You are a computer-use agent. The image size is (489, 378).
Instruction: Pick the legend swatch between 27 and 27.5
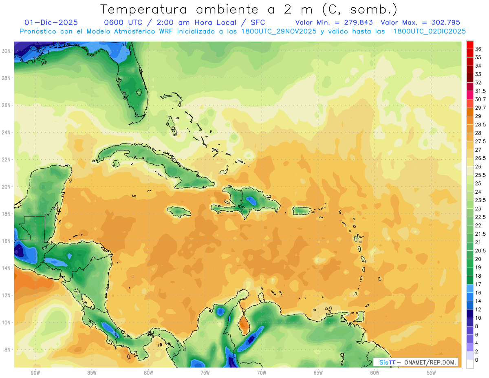tap(470, 146)
